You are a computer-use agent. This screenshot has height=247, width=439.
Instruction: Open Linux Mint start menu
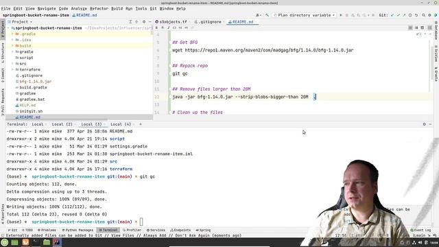(5, 242)
